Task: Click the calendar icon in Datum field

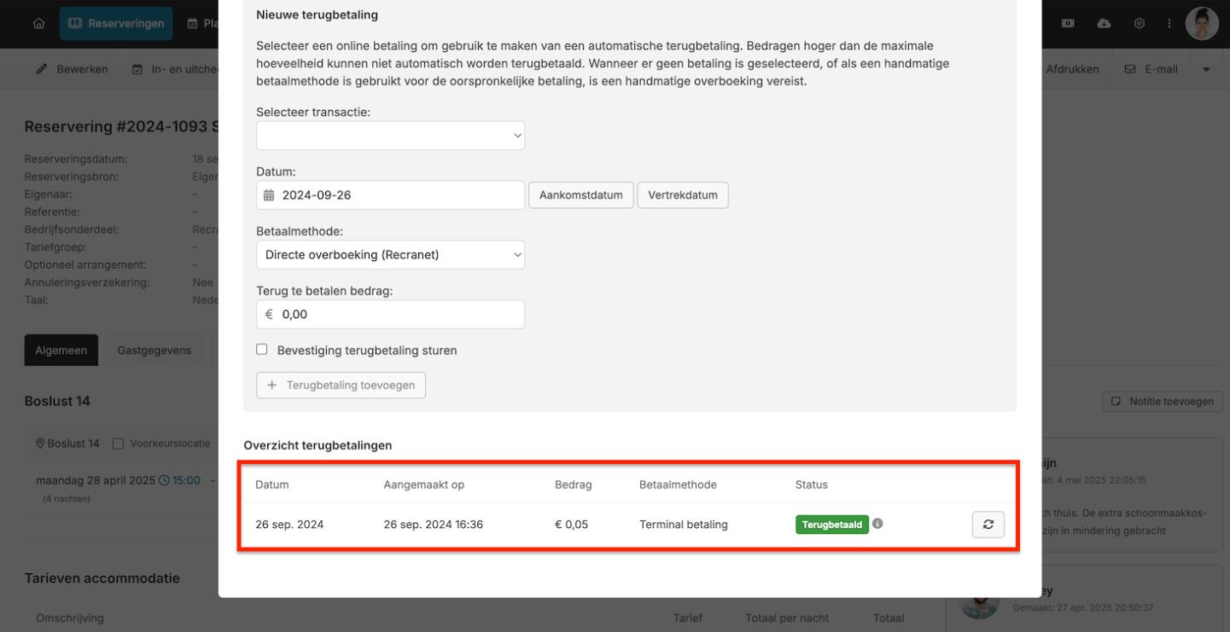Action: coord(269,195)
